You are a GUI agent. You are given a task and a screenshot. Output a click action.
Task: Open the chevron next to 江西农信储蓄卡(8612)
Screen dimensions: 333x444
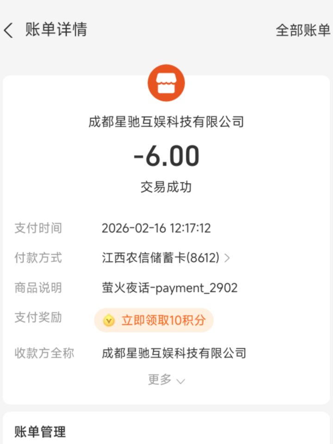point(227,258)
